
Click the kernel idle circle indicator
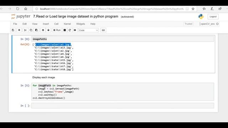217,24
